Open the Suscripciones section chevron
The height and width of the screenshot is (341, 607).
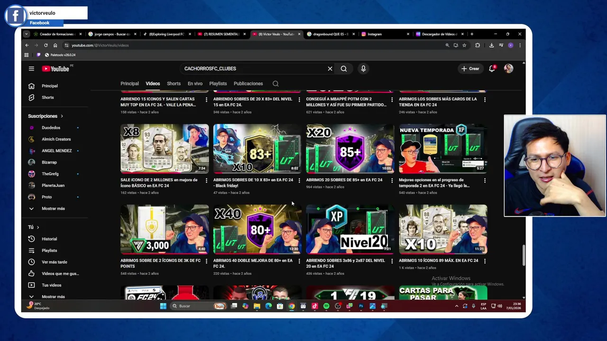[x=62, y=116]
